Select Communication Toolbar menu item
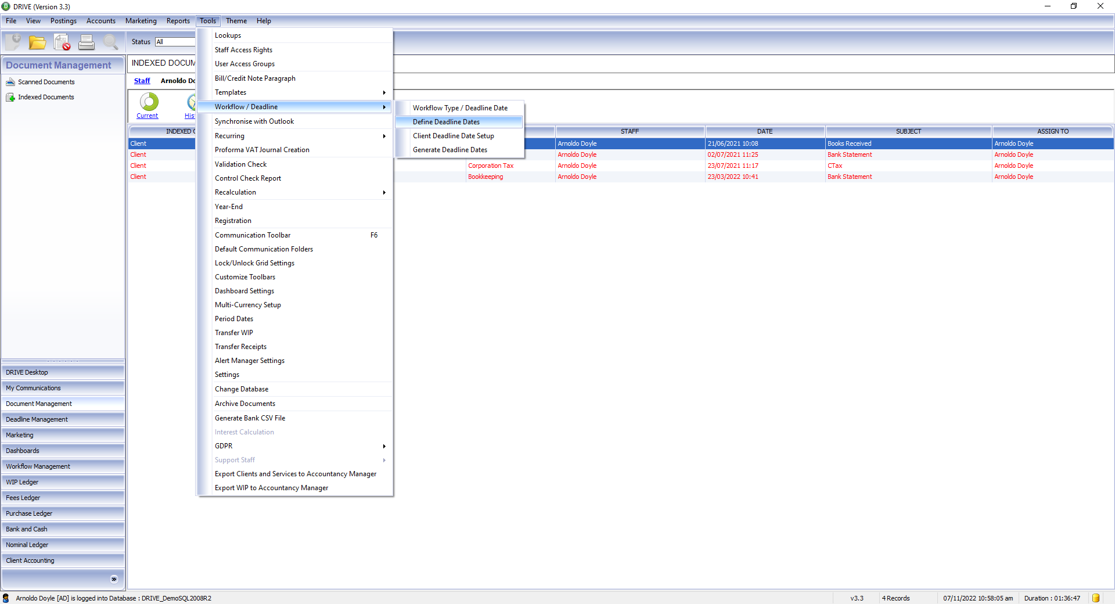Image resolution: width=1115 pixels, height=604 pixels. coord(294,235)
